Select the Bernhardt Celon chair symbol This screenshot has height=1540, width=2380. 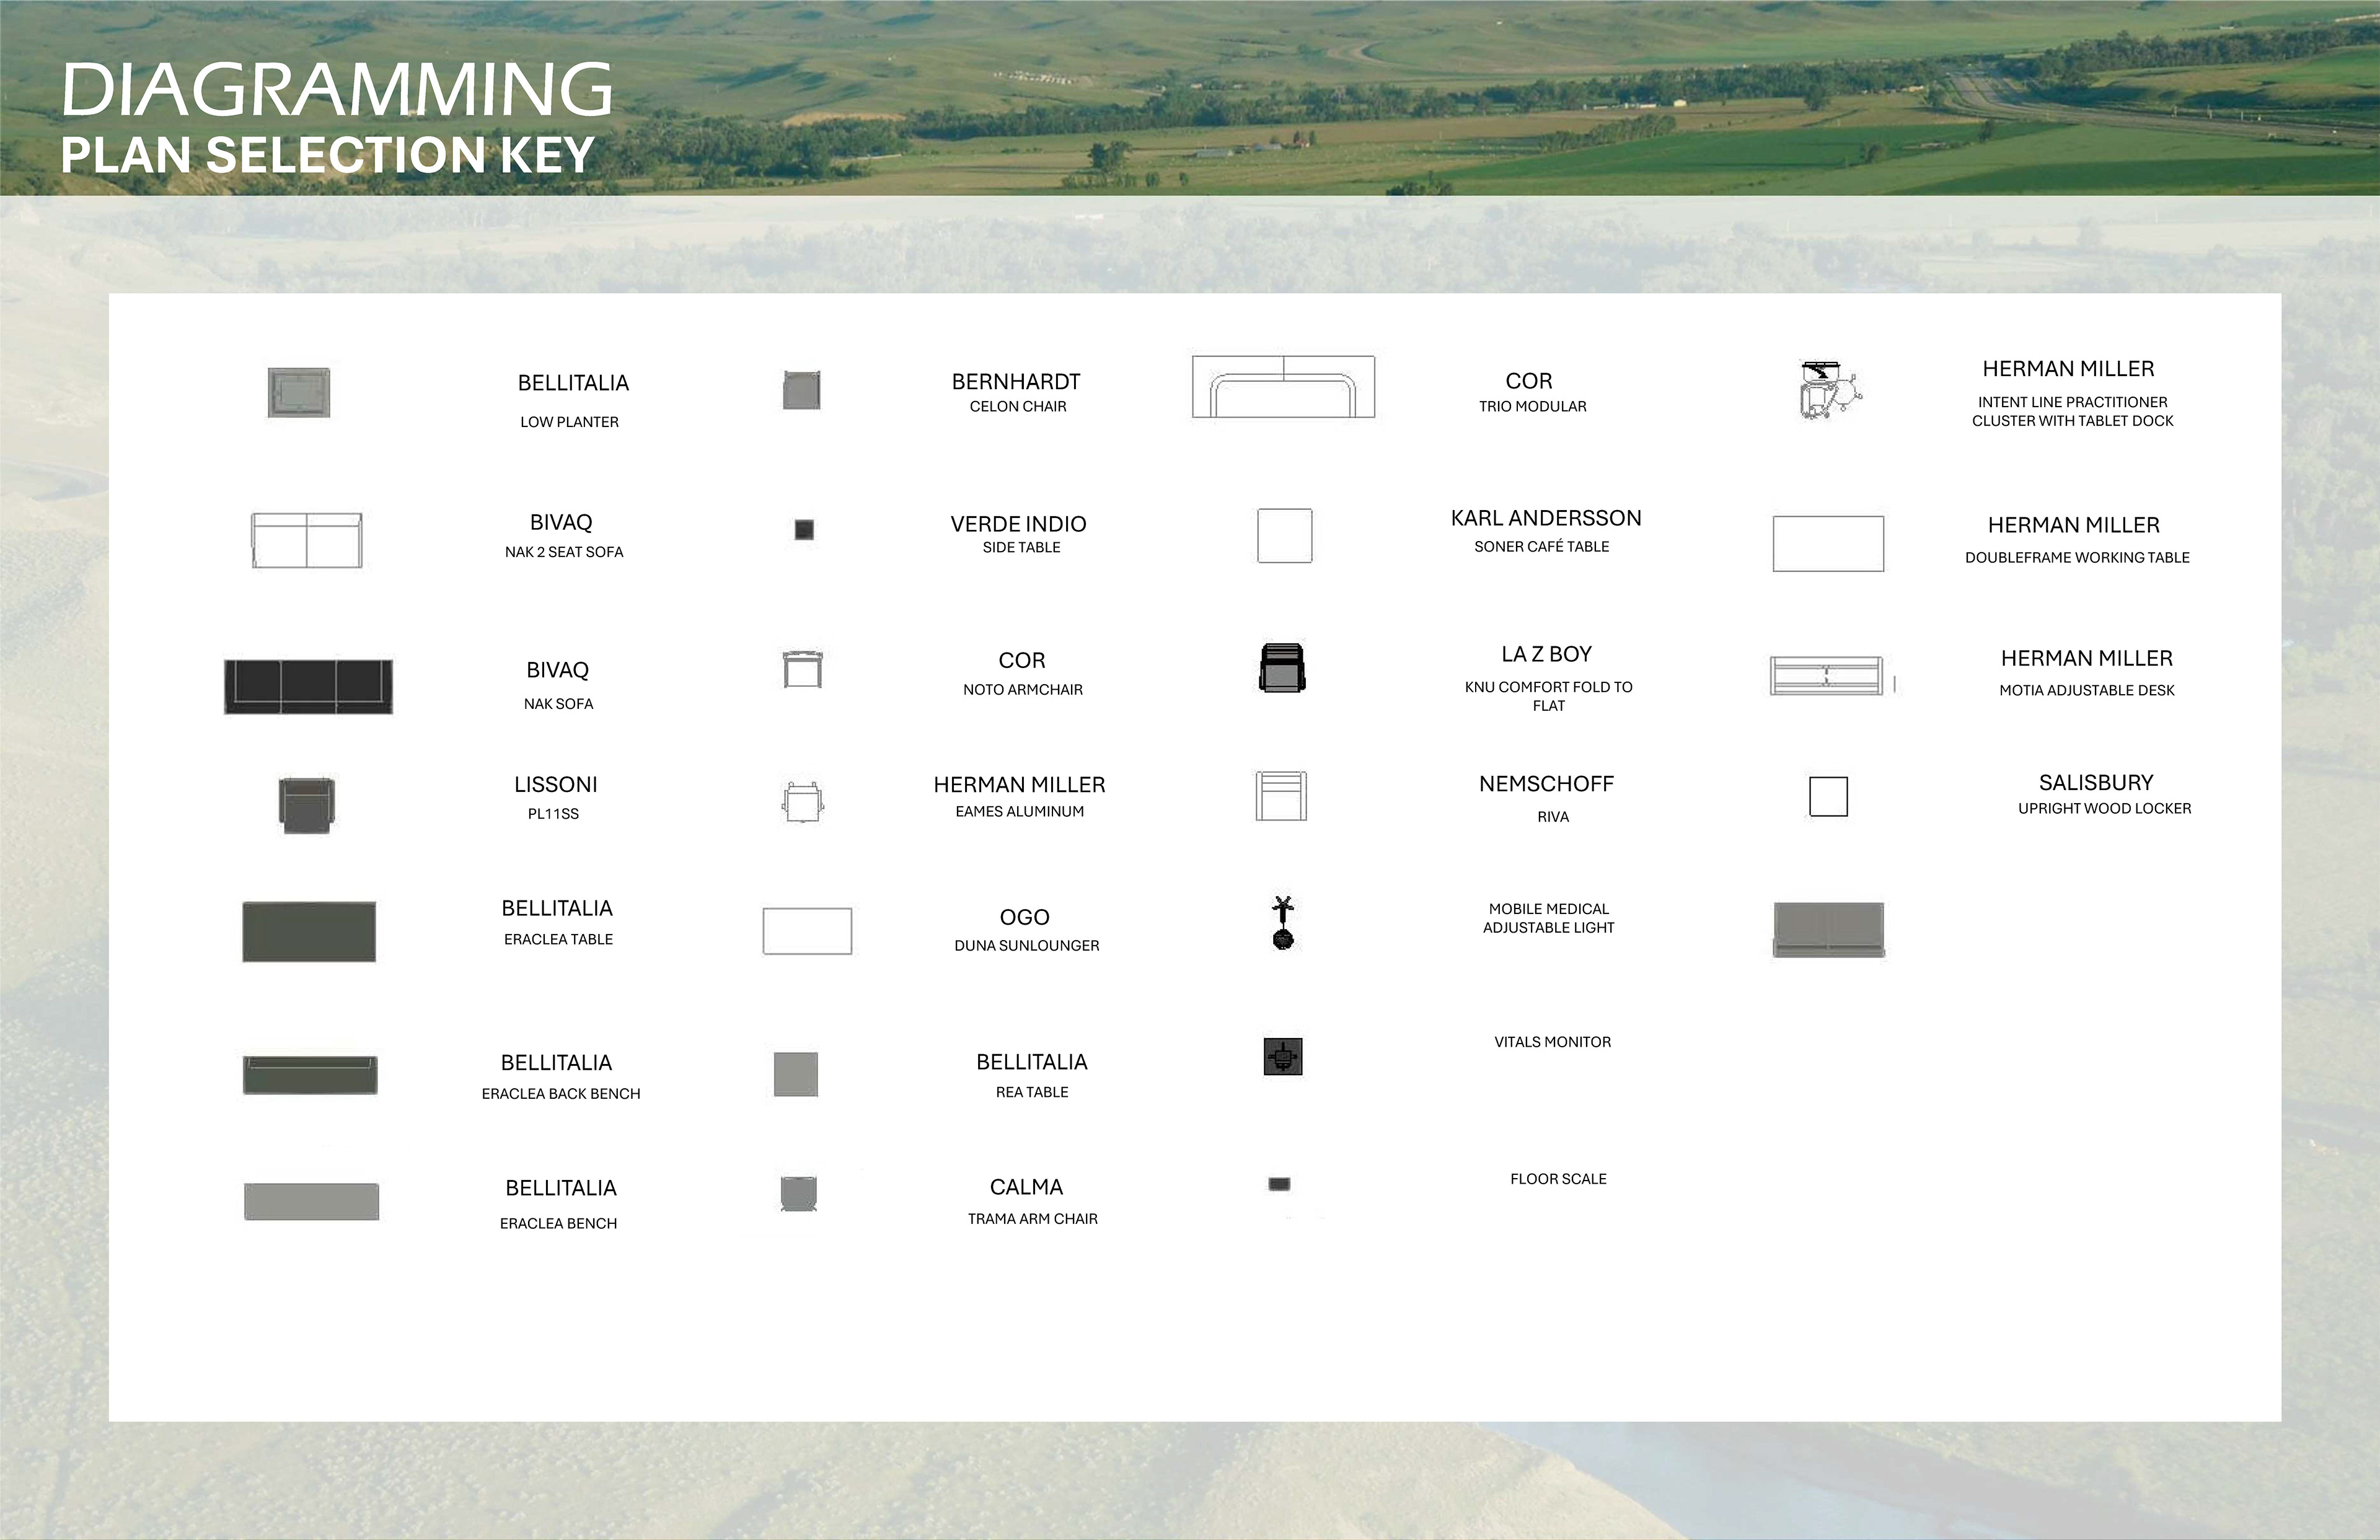tap(802, 390)
